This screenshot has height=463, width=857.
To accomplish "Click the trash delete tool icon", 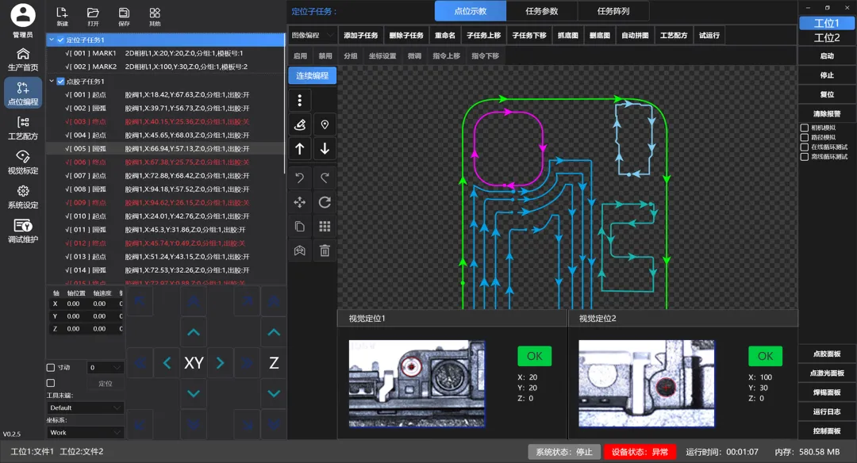I will tap(325, 251).
